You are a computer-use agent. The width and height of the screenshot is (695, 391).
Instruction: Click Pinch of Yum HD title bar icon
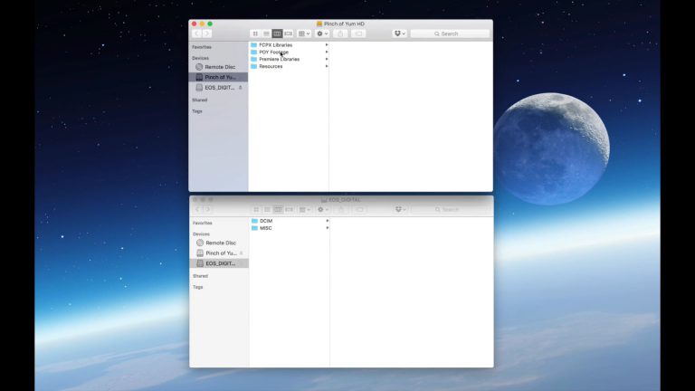319,24
